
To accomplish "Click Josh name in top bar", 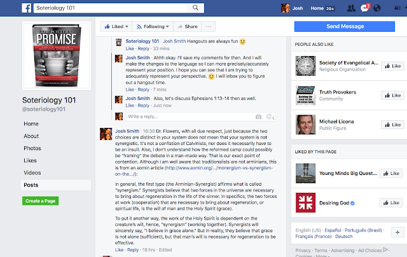I will point(298,8).
